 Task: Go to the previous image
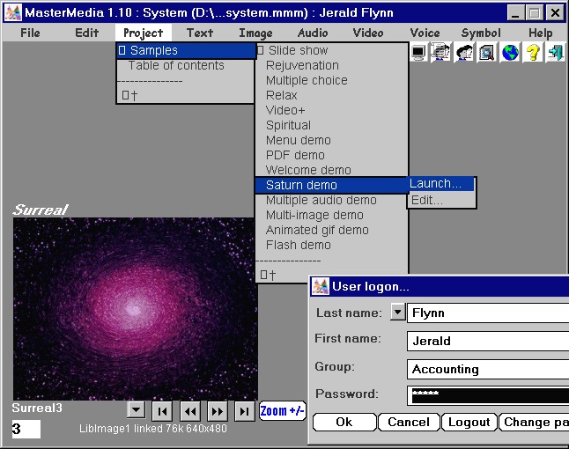[190, 411]
